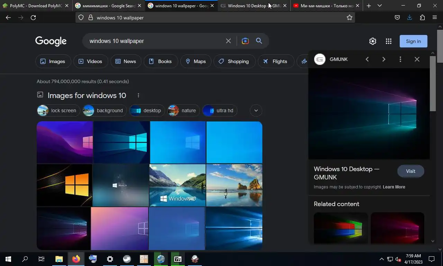Image resolution: width=443 pixels, height=266 pixels.
Task: Open preview panel three-dot options
Action: [x=400, y=59]
